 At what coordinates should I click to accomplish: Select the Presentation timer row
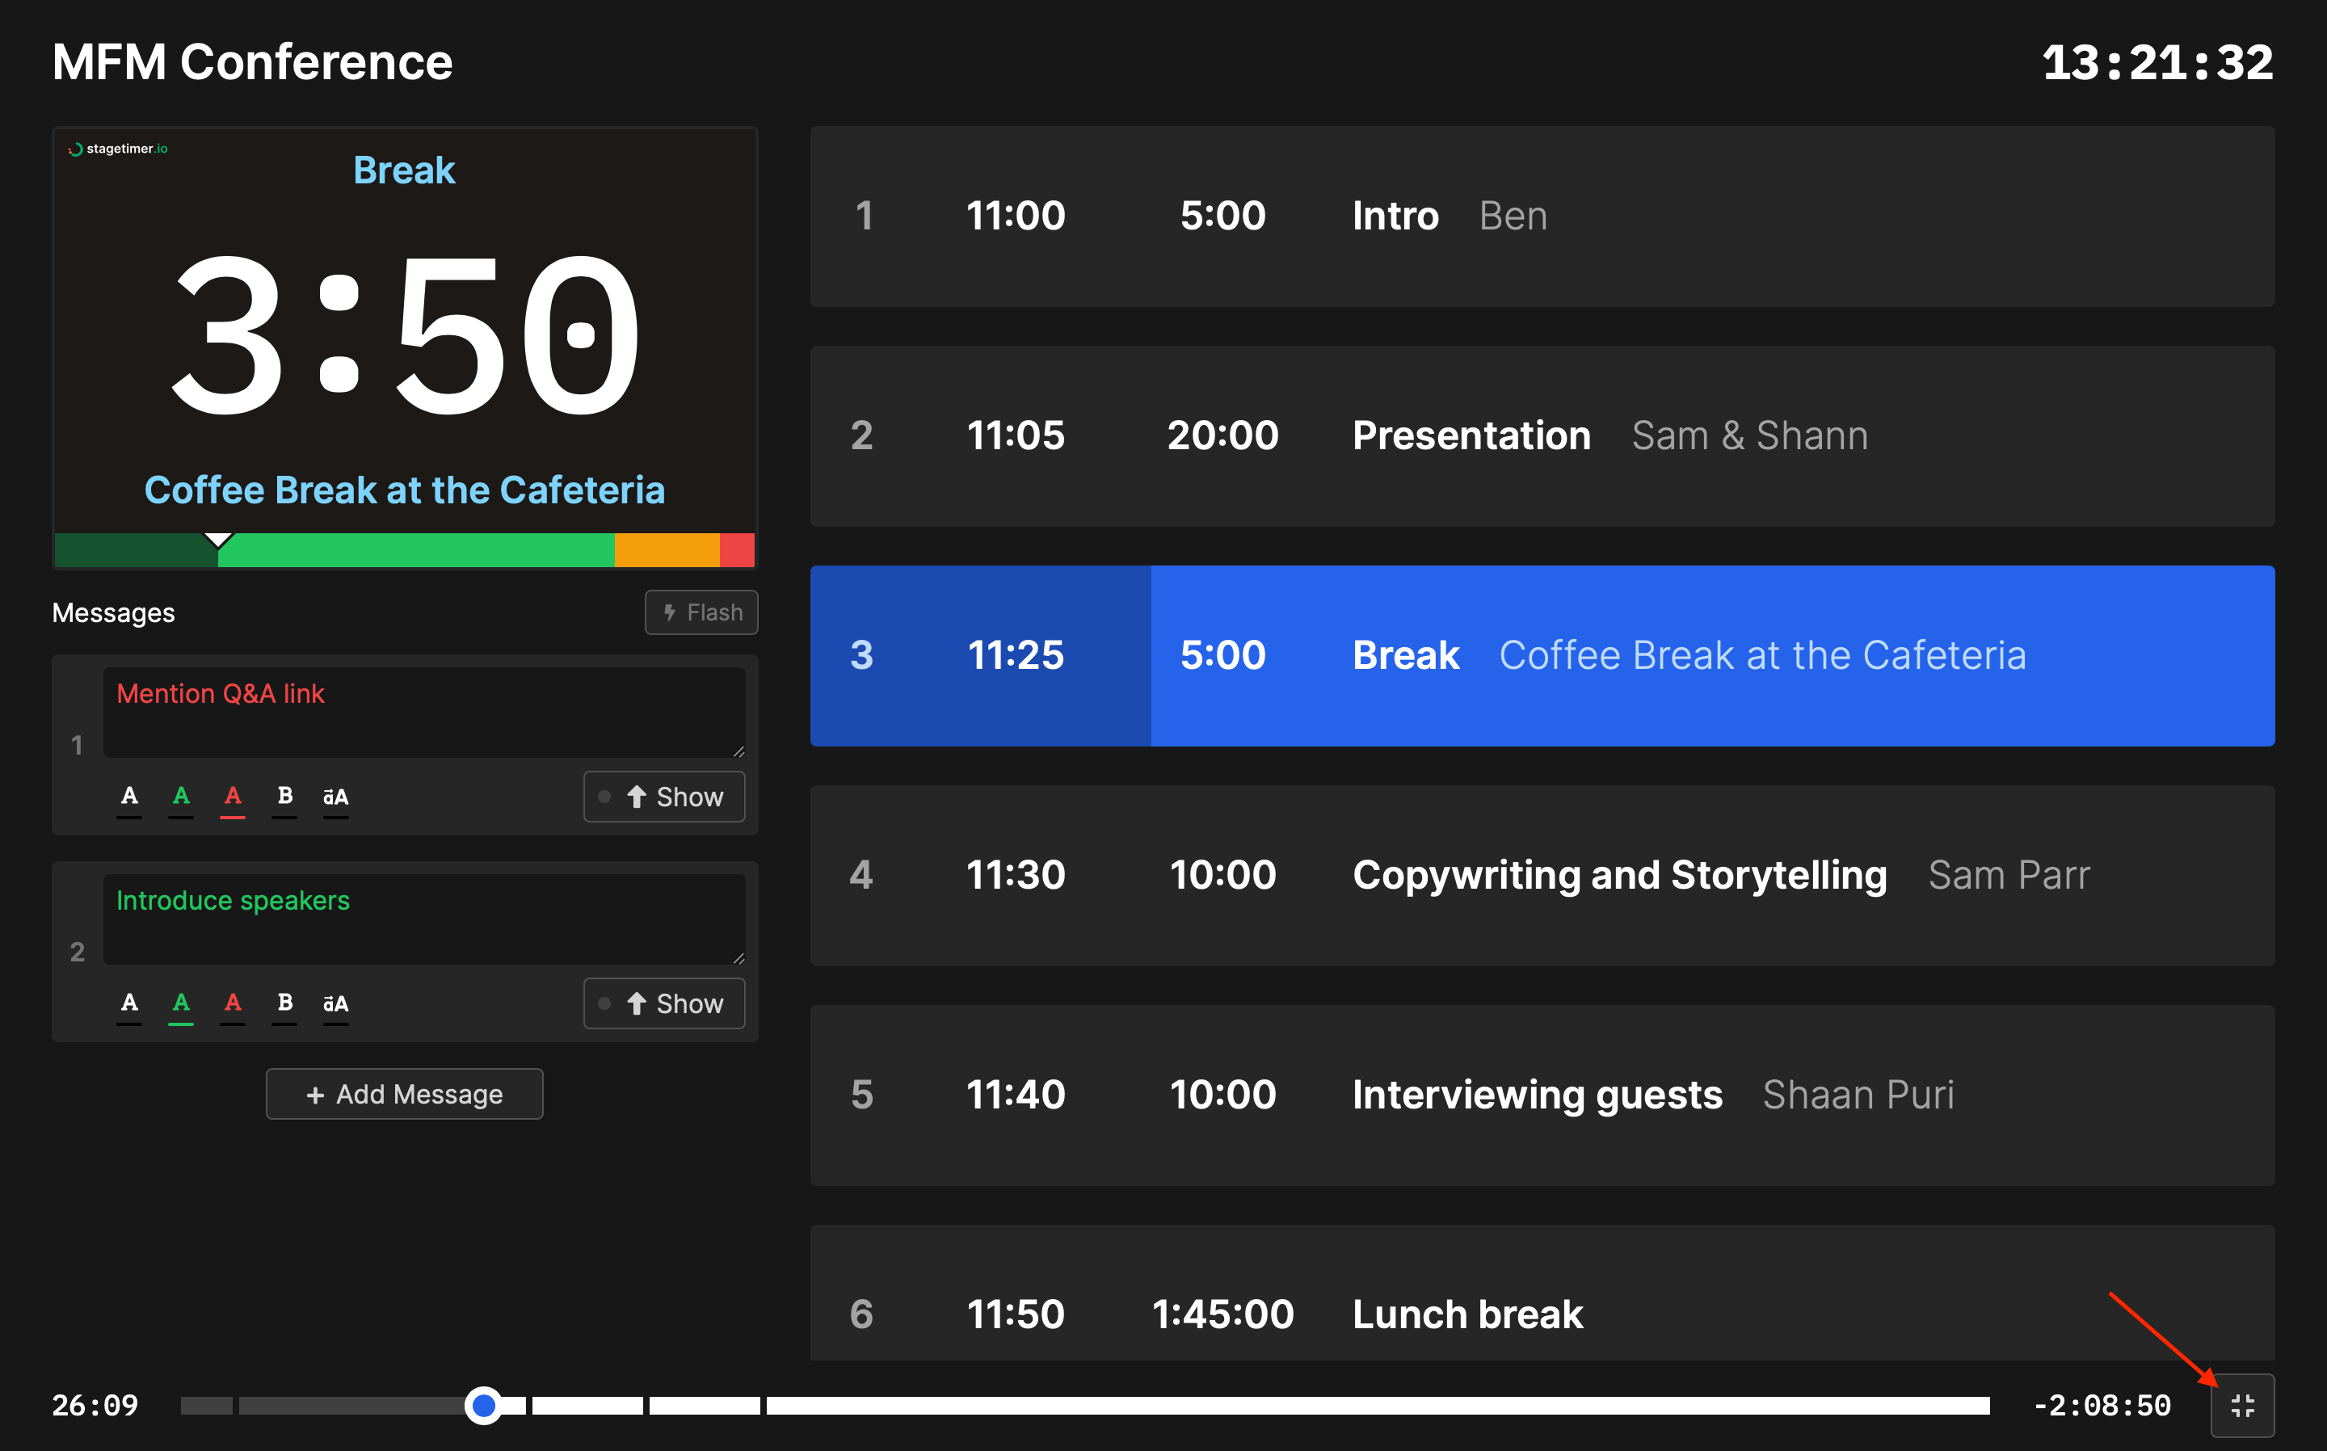coord(1542,435)
